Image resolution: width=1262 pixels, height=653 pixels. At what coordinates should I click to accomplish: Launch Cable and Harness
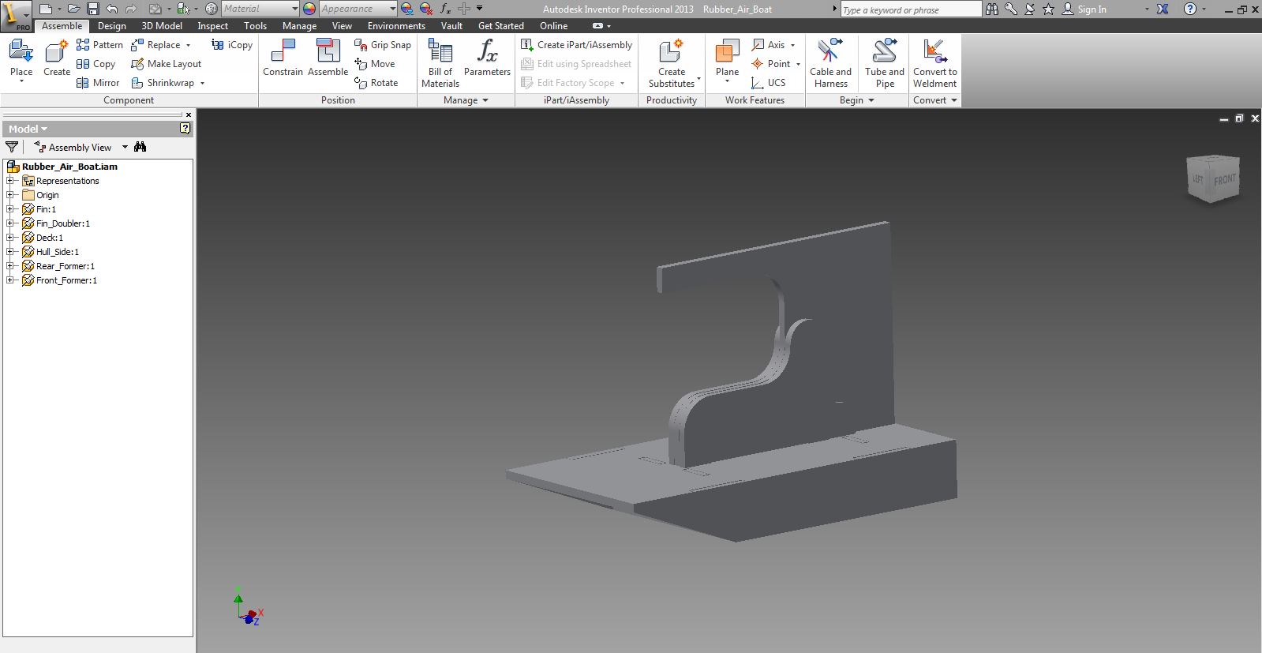point(830,63)
